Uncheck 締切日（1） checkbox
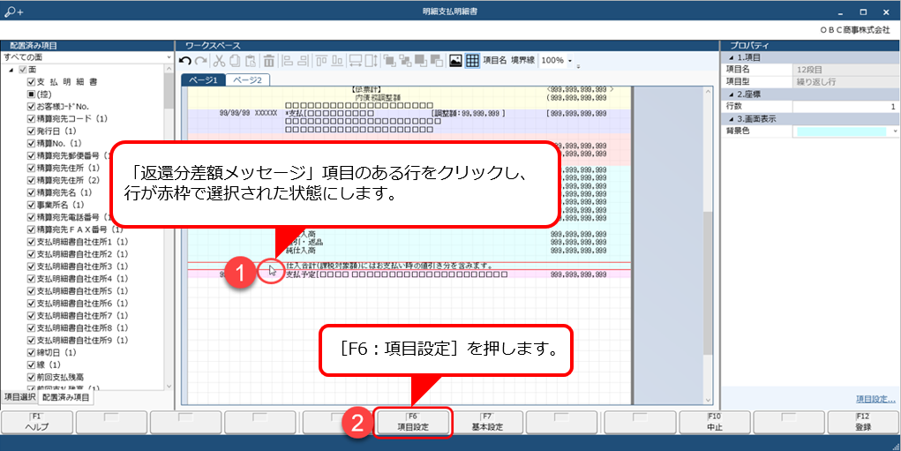Image resolution: width=901 pixels, height=451 pixels. click(32, 352)
